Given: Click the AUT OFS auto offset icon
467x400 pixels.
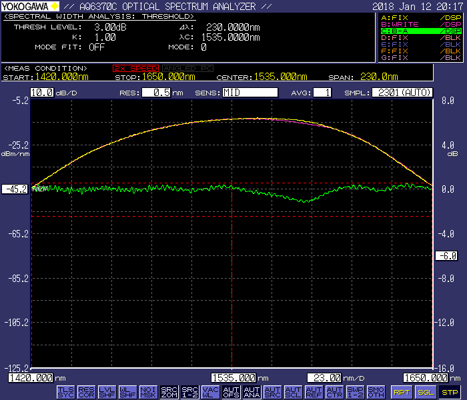Looking at the screenshot, I should (231, 392).
